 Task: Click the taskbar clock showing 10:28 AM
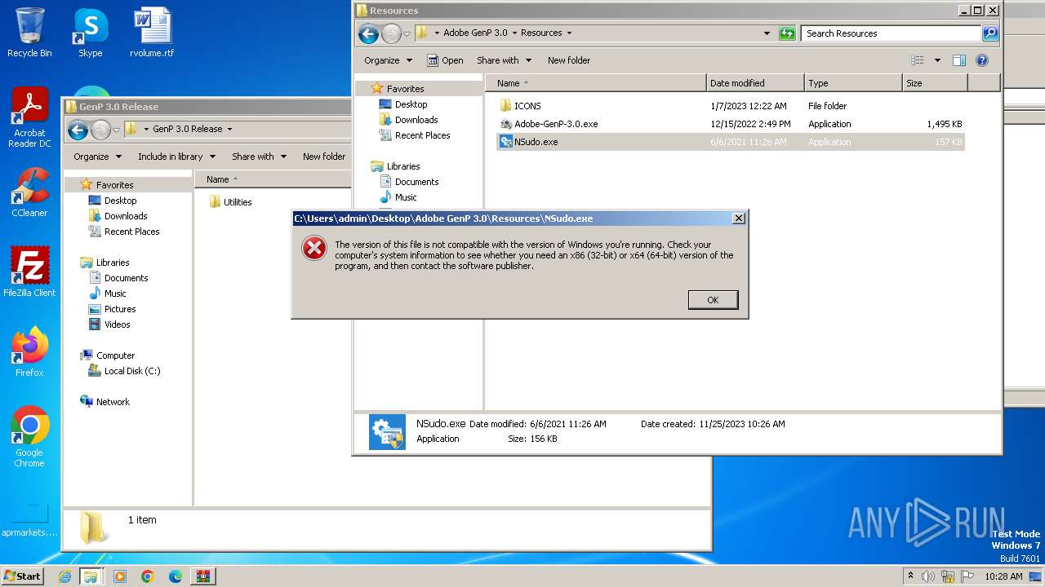coord(1003,576)
